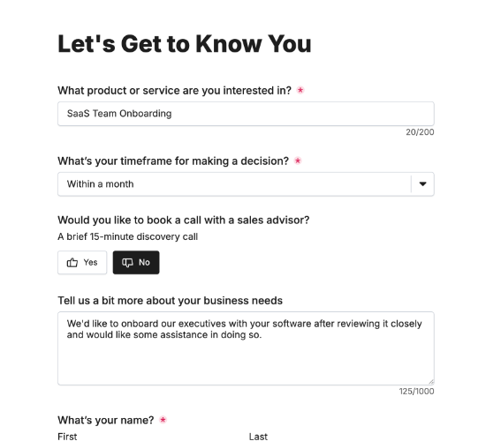Image resolution: width=486 pixels, height=441 pixels.
Task: Click inside the business needs textarea
Action: point(246,348)
